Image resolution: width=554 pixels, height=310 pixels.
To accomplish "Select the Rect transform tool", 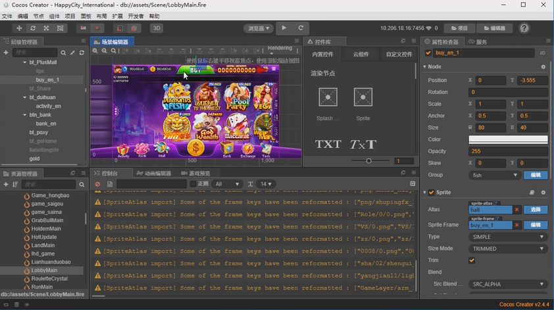I will [61, 28].
